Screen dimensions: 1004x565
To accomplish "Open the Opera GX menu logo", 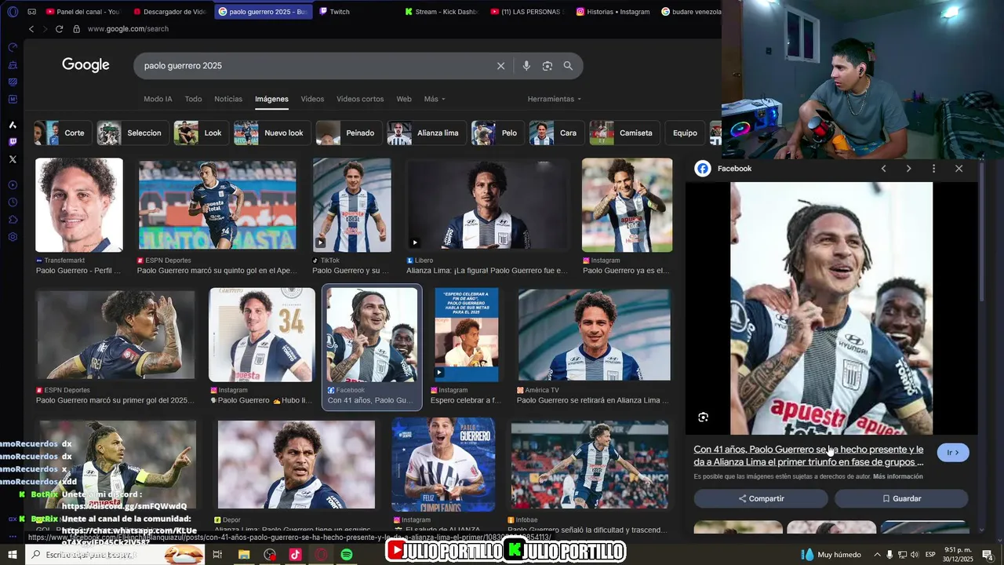I will pyautogui.click(x=12, y=12).
